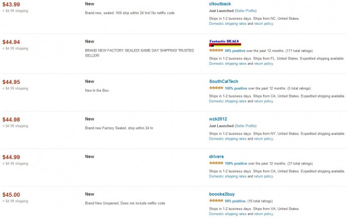
Task: Open return policy link for Fantastic DEALS
Action: point(264,63)
